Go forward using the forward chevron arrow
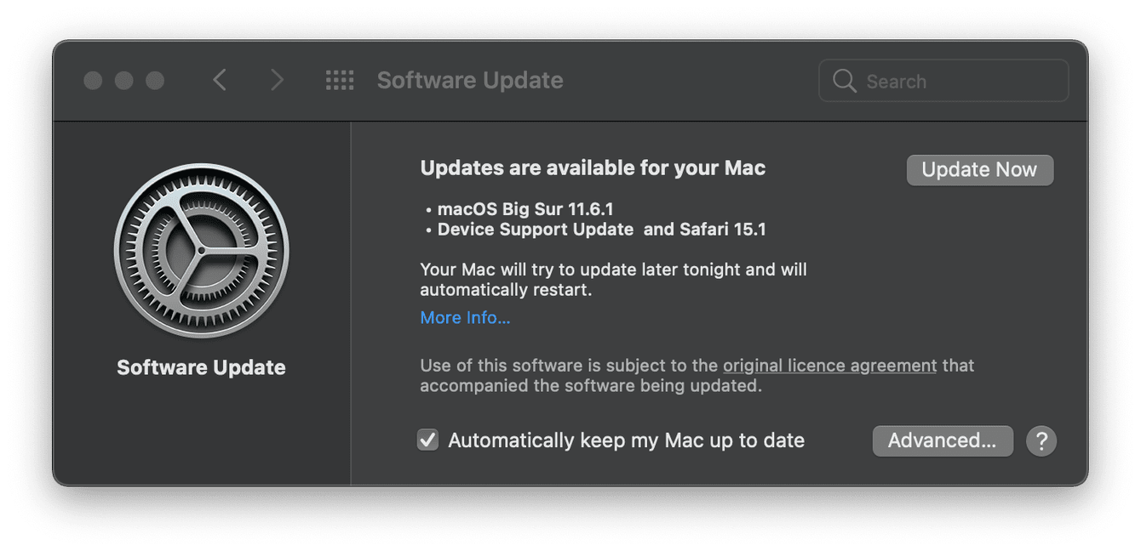1141x551 pixels. [278, 80]
